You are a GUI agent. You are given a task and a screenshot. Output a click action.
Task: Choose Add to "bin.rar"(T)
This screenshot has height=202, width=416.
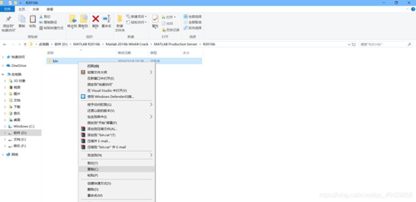(117, 135)
